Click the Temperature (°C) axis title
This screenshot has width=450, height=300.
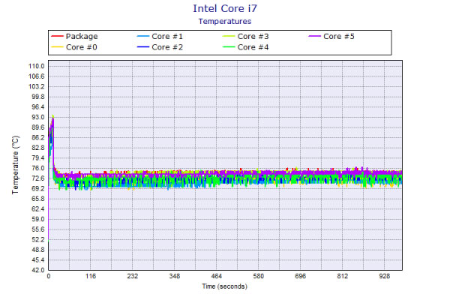[16, 165]
